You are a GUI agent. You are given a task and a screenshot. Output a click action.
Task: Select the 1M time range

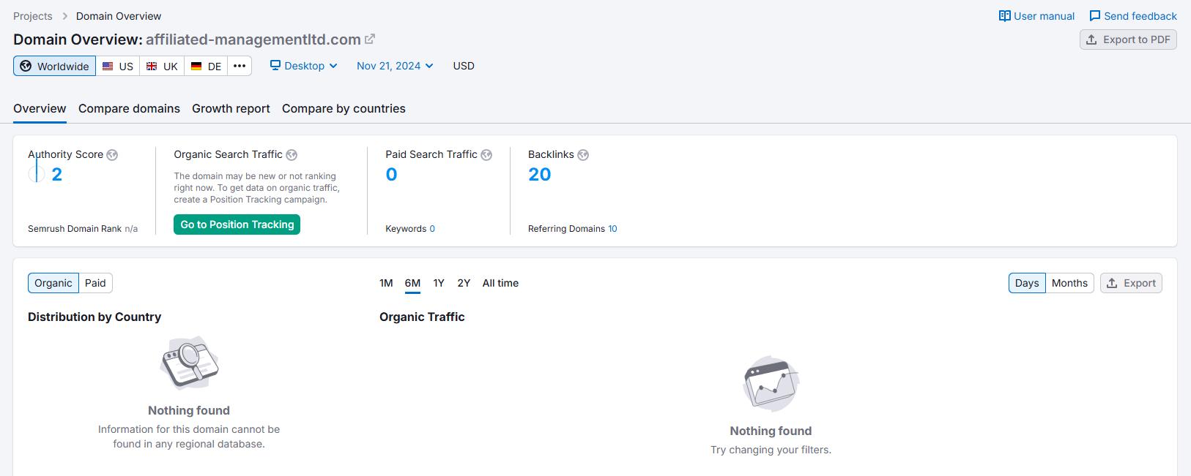pos(386,283)
